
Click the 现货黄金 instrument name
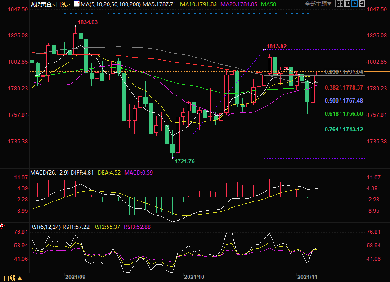(x=40, y=4)
